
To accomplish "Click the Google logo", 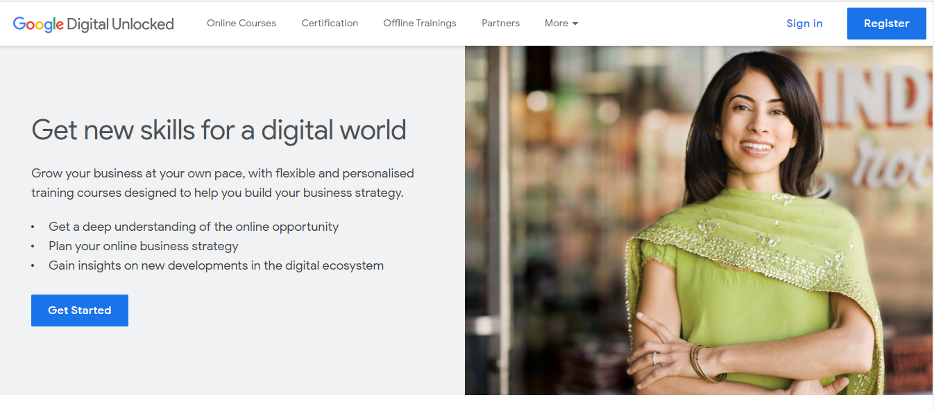I will tap(39, 23).
